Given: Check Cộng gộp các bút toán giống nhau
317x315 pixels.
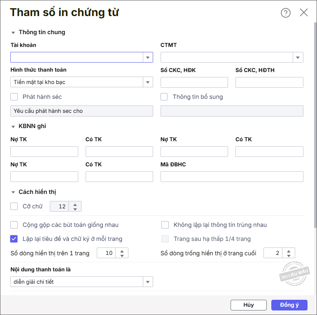Looking at the screenshot, I should [x=14, y=225].
